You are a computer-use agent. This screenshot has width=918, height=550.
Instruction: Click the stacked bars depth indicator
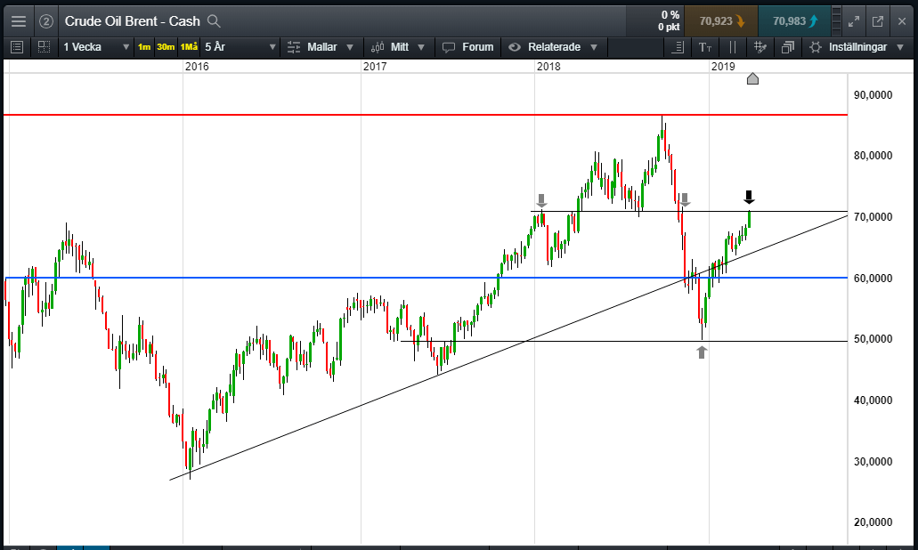pos(836,21)
